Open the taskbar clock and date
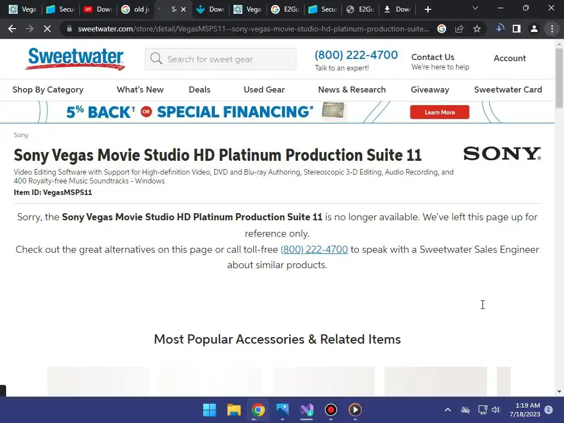 [x=525, y=410]
